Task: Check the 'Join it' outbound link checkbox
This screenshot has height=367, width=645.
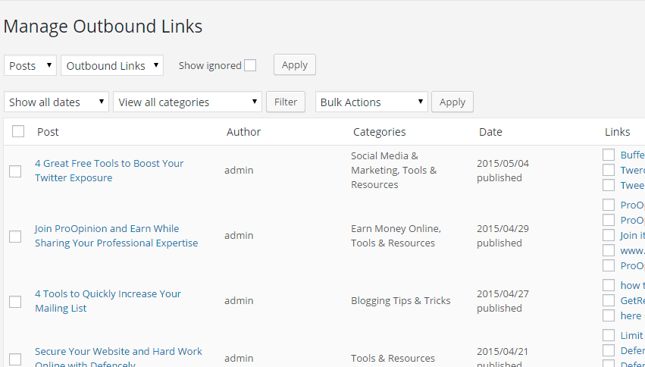Action: tap(609, 235)
